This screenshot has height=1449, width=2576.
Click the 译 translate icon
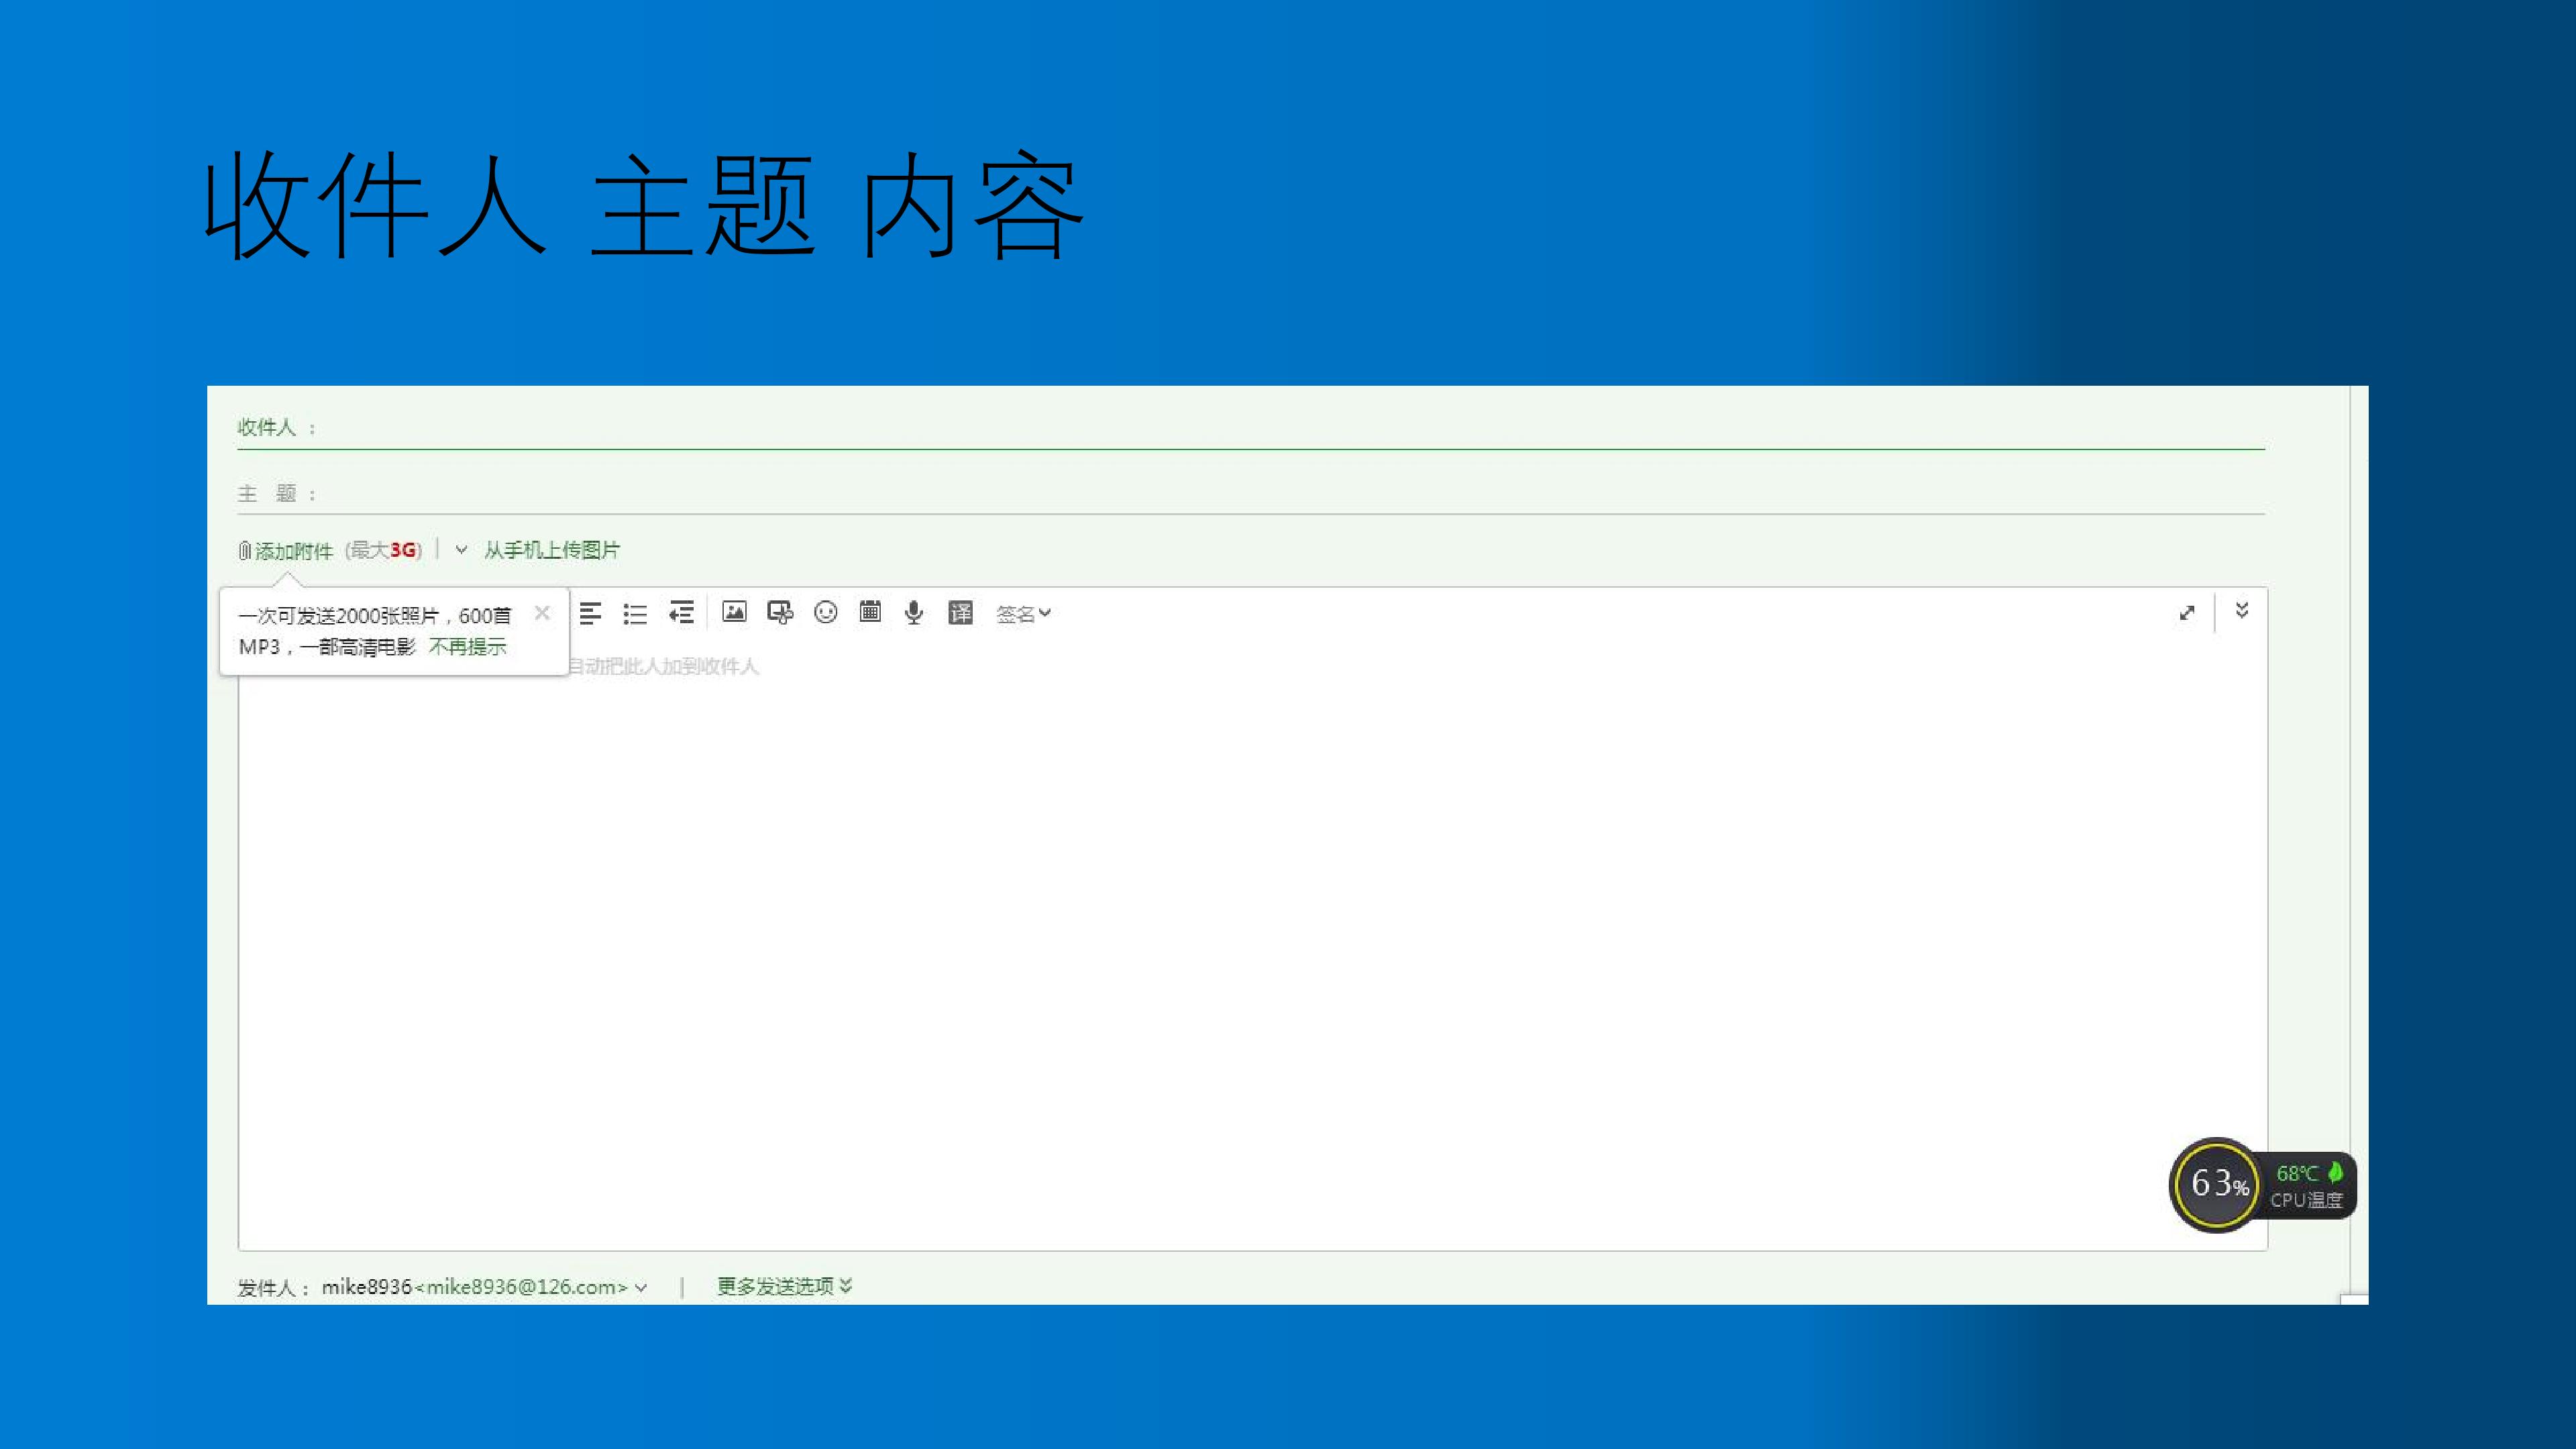[960, 613]
